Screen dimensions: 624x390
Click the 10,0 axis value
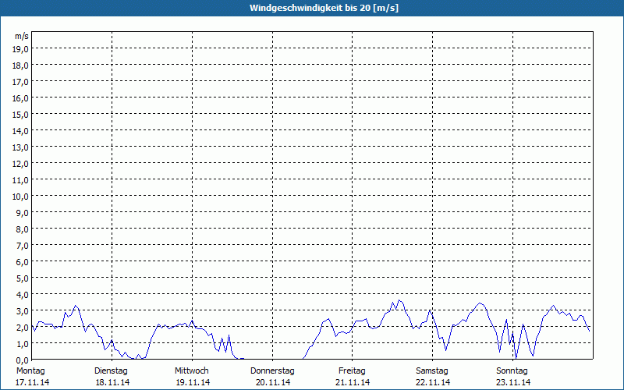(20, 197)
